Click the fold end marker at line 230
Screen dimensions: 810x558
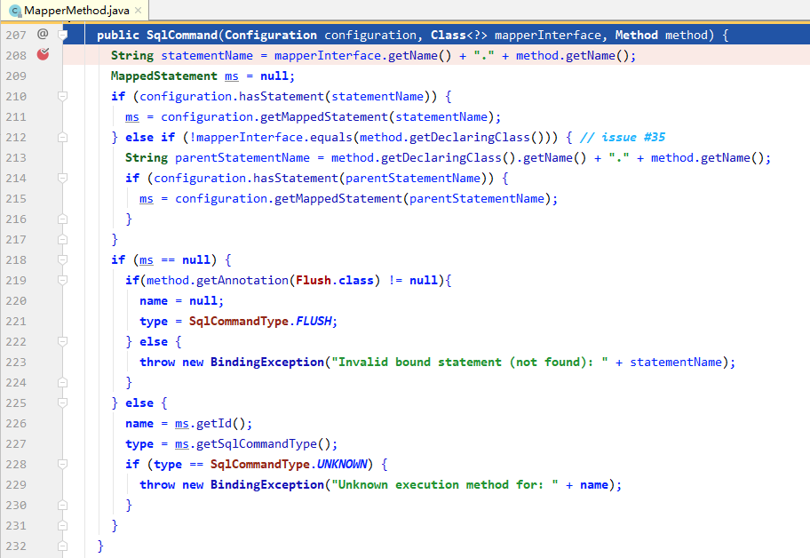(62, 505)
